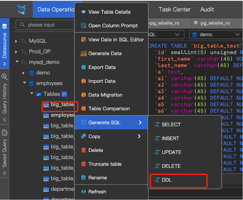The width and height of the screenshot is (243, 200).
Task: Collapse the employees database node
Action: click(x=25, y=83)
